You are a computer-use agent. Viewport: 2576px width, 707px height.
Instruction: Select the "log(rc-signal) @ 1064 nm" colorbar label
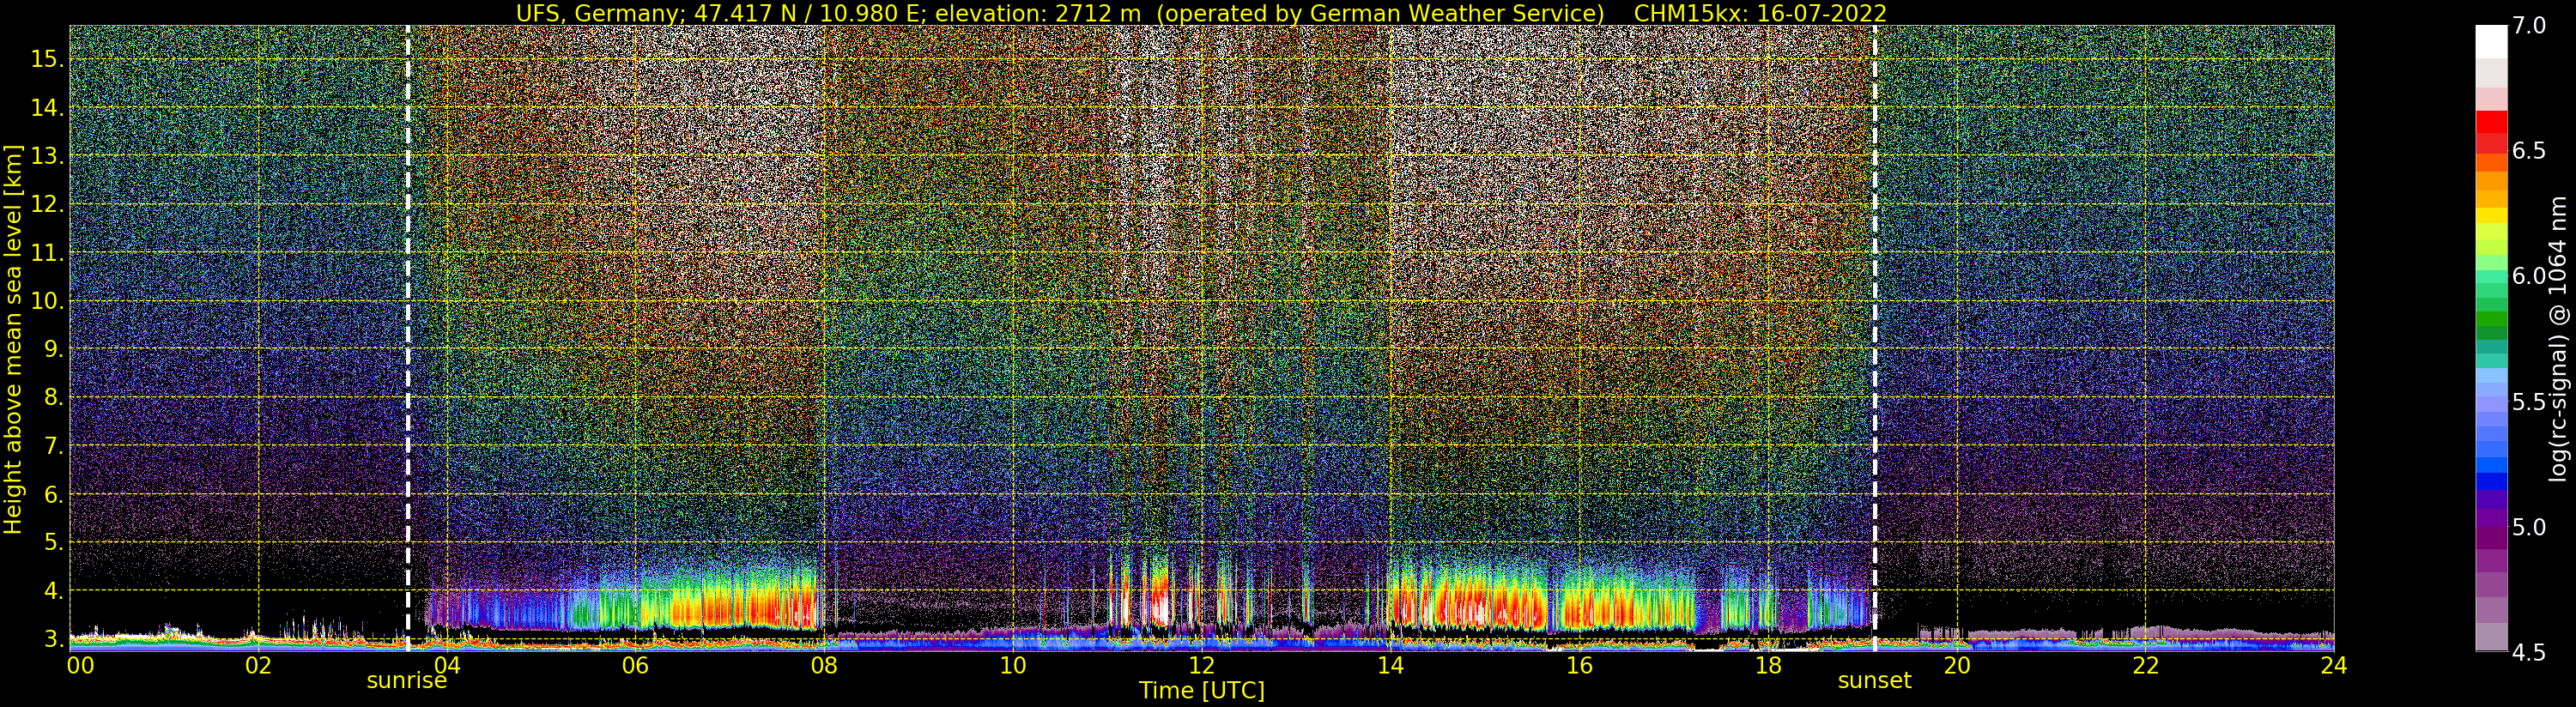point(2559,338)
